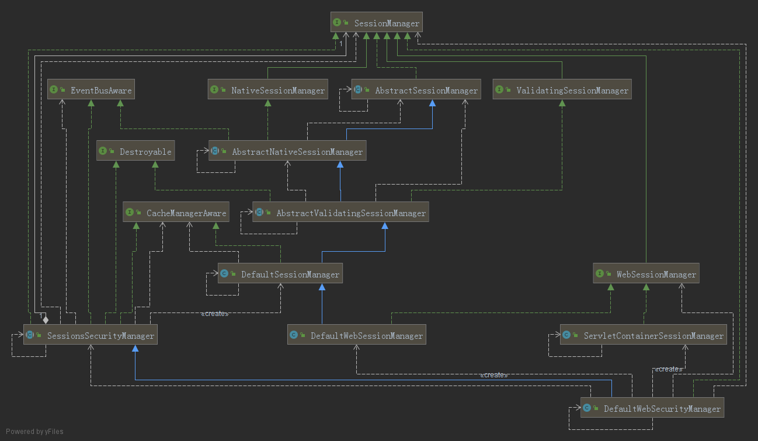
Task: Click the CacheManagerAware text label
Action: pyautogui.click(x=186, y=213)
